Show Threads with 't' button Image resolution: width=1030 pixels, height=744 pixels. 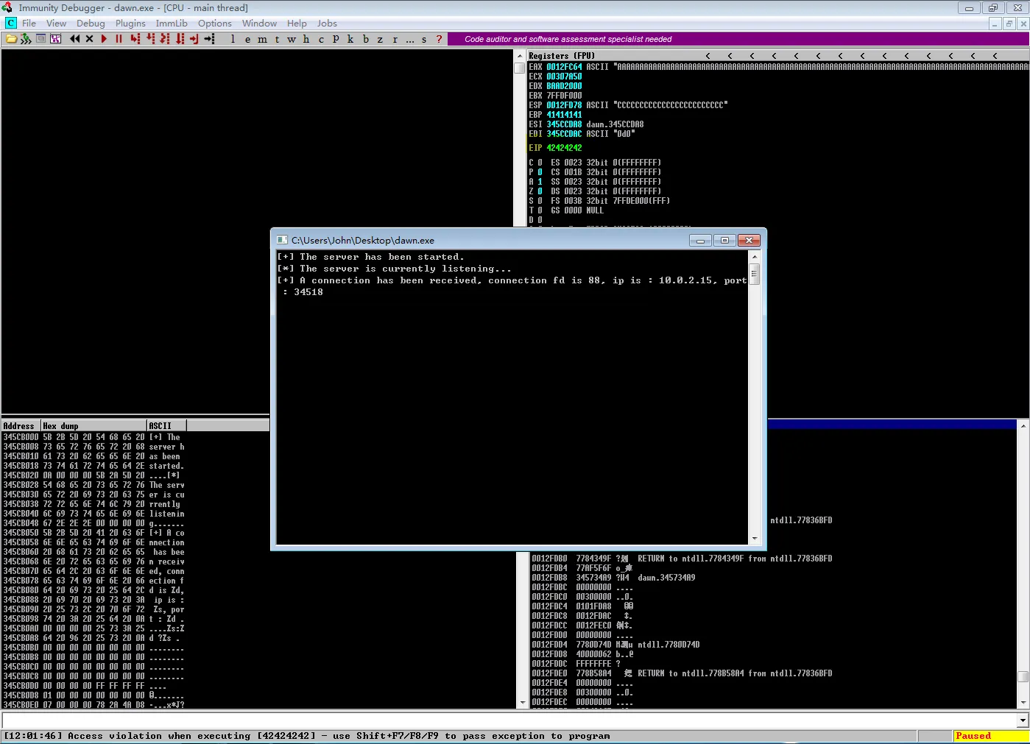tap(277, 39)
